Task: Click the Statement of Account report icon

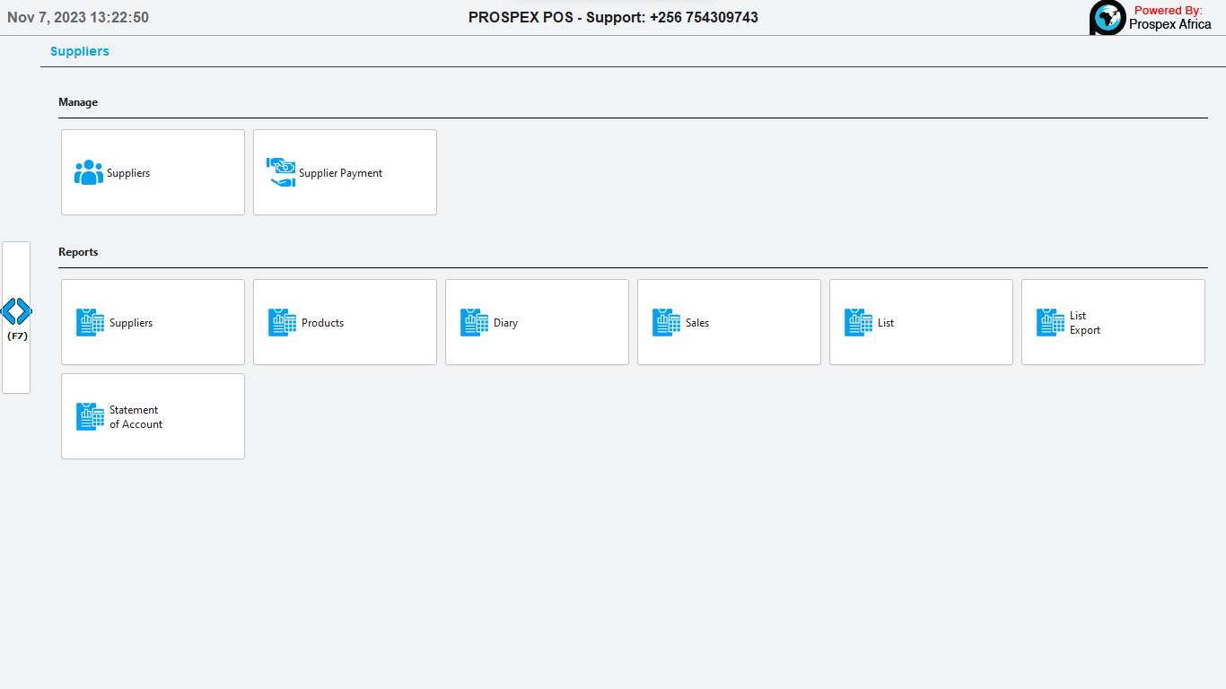Action: click(x=90, y=416)
